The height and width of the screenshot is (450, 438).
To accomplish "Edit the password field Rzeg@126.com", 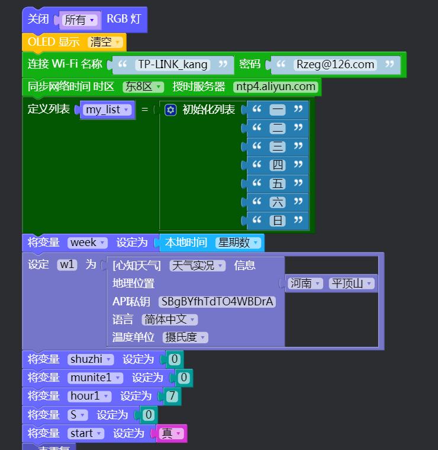I will click(x=335, y=64).
